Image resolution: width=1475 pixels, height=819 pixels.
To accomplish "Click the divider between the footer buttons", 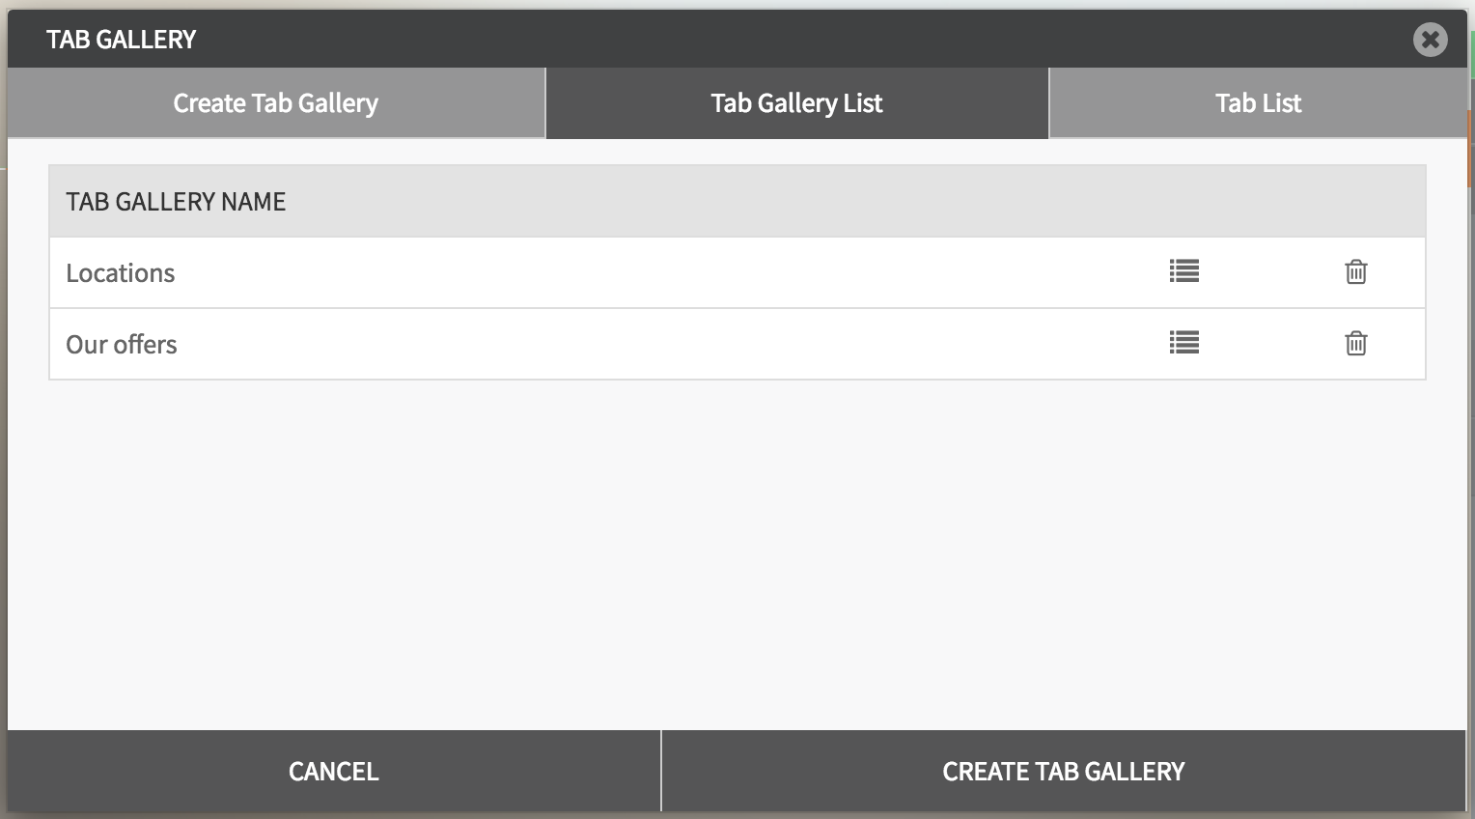I will tap(661, 771).
